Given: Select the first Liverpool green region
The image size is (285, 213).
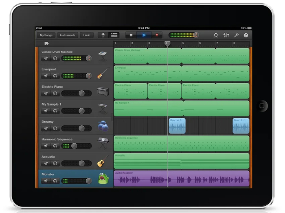Looking at the screenshot, I should coord(147,73).
